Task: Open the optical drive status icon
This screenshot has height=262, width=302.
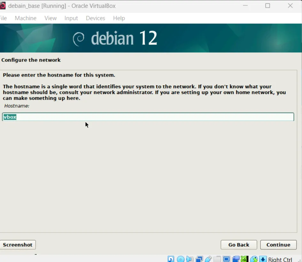Action: pos(181,259)
